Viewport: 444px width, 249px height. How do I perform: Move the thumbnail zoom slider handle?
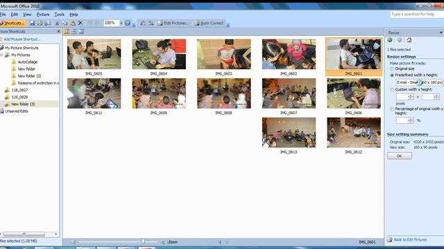pyautogui.click(x=143, y=241)
